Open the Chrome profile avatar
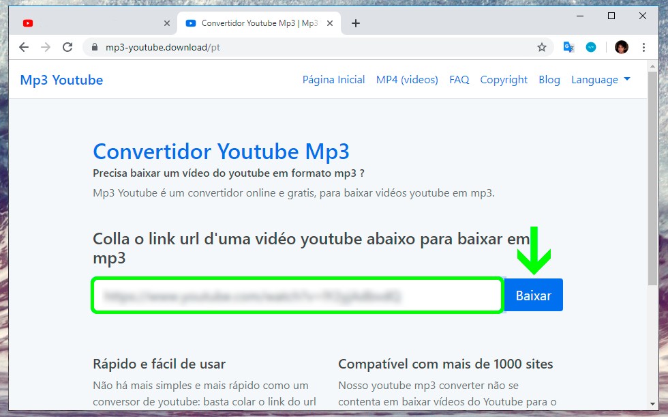This screenshot has width=668, height=417. click(621, 47)
